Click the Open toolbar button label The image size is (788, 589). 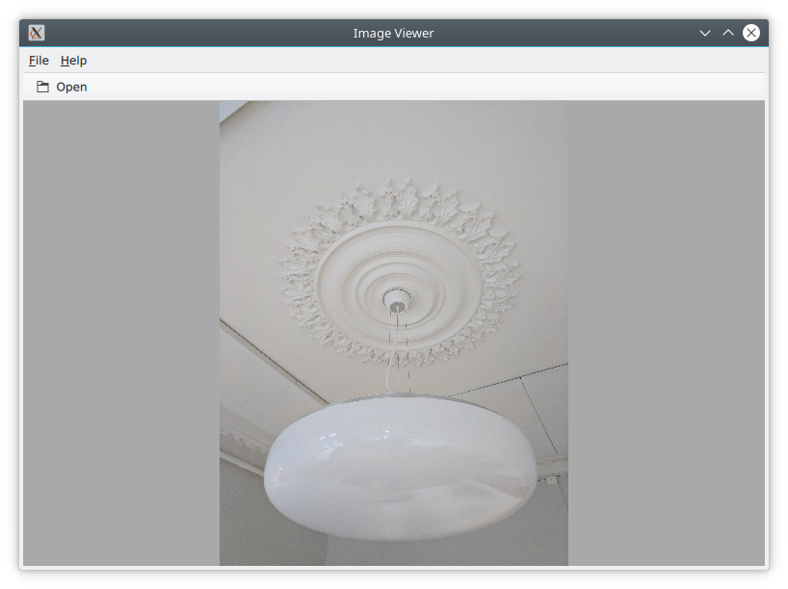[71, 87]
